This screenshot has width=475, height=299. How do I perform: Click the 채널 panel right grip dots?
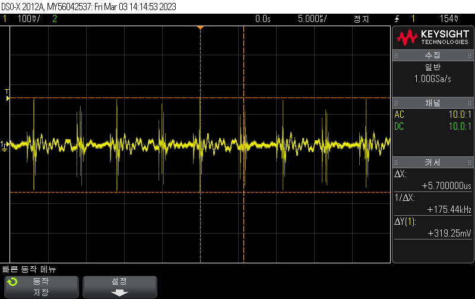point(470,103)
